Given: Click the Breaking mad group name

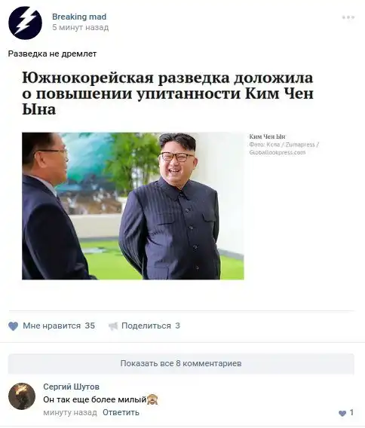Looking at the screenshot, I should point(79,17).
